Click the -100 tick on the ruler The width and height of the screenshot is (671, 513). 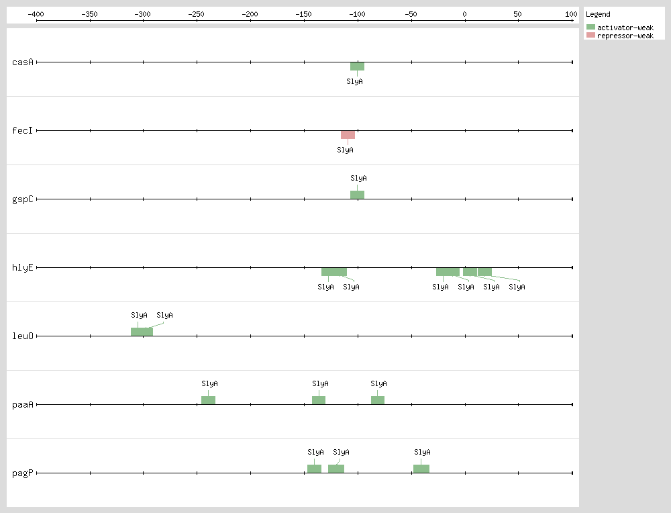point(358,14)
